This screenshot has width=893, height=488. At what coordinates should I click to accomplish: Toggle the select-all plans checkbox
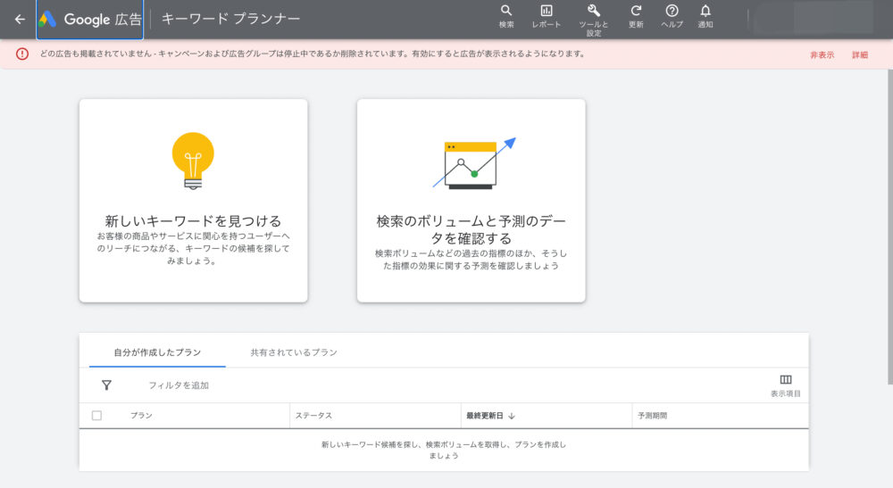tap(96, 416)
